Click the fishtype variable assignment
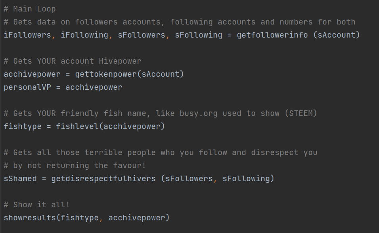 click(x=23, y=126)
